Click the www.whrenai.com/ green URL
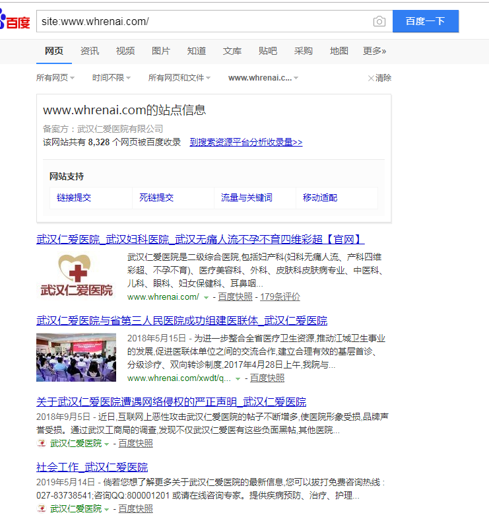This screenshot has width=489, height=521. tap(163, 297)
